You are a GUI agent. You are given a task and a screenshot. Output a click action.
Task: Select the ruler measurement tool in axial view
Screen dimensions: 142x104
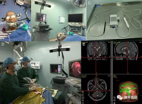pyautogui.click(x=83, y=92)
